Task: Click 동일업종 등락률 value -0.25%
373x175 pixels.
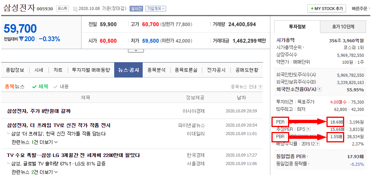Action: [357, 164]
